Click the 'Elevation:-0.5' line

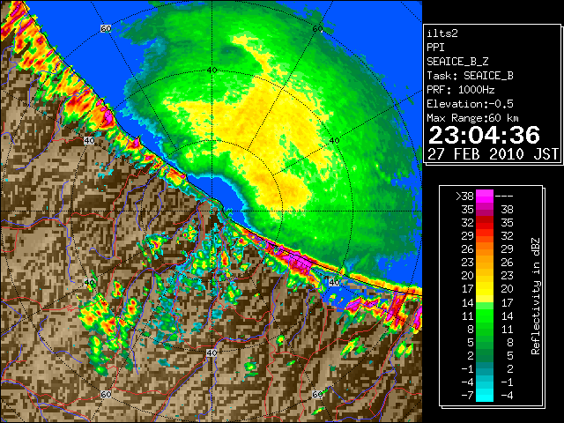[470, 104]
